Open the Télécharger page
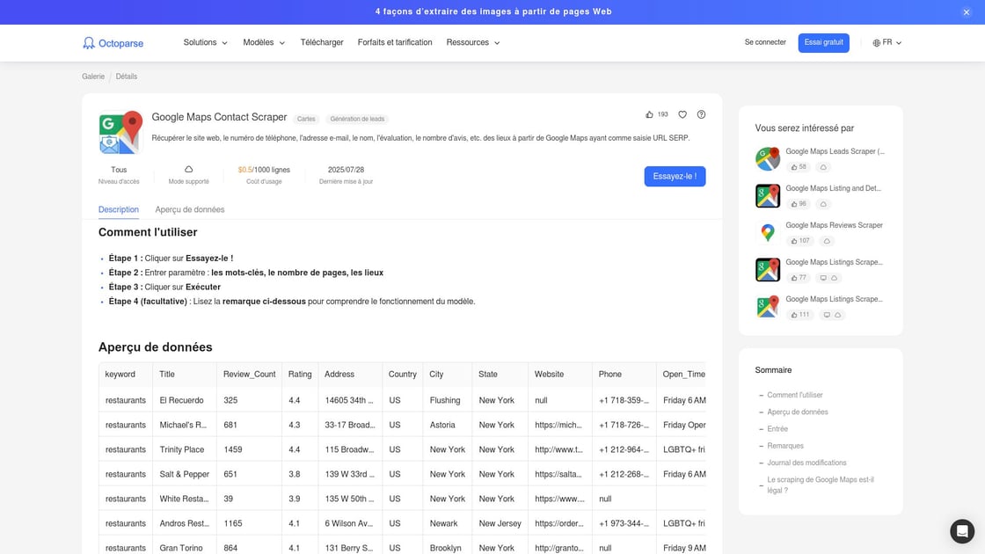The height and width of the screenshot is (554, 985). pos(322,43)
